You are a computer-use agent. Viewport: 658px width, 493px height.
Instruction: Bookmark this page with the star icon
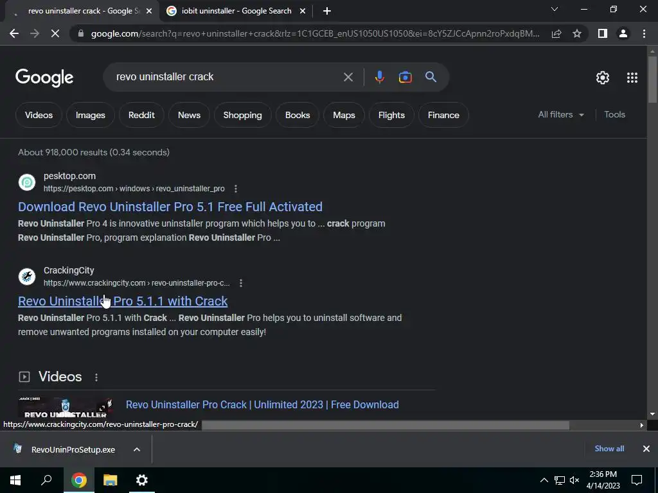(x=577, y=33)
